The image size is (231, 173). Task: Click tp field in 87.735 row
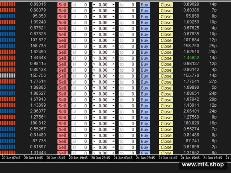click(127, 141)
